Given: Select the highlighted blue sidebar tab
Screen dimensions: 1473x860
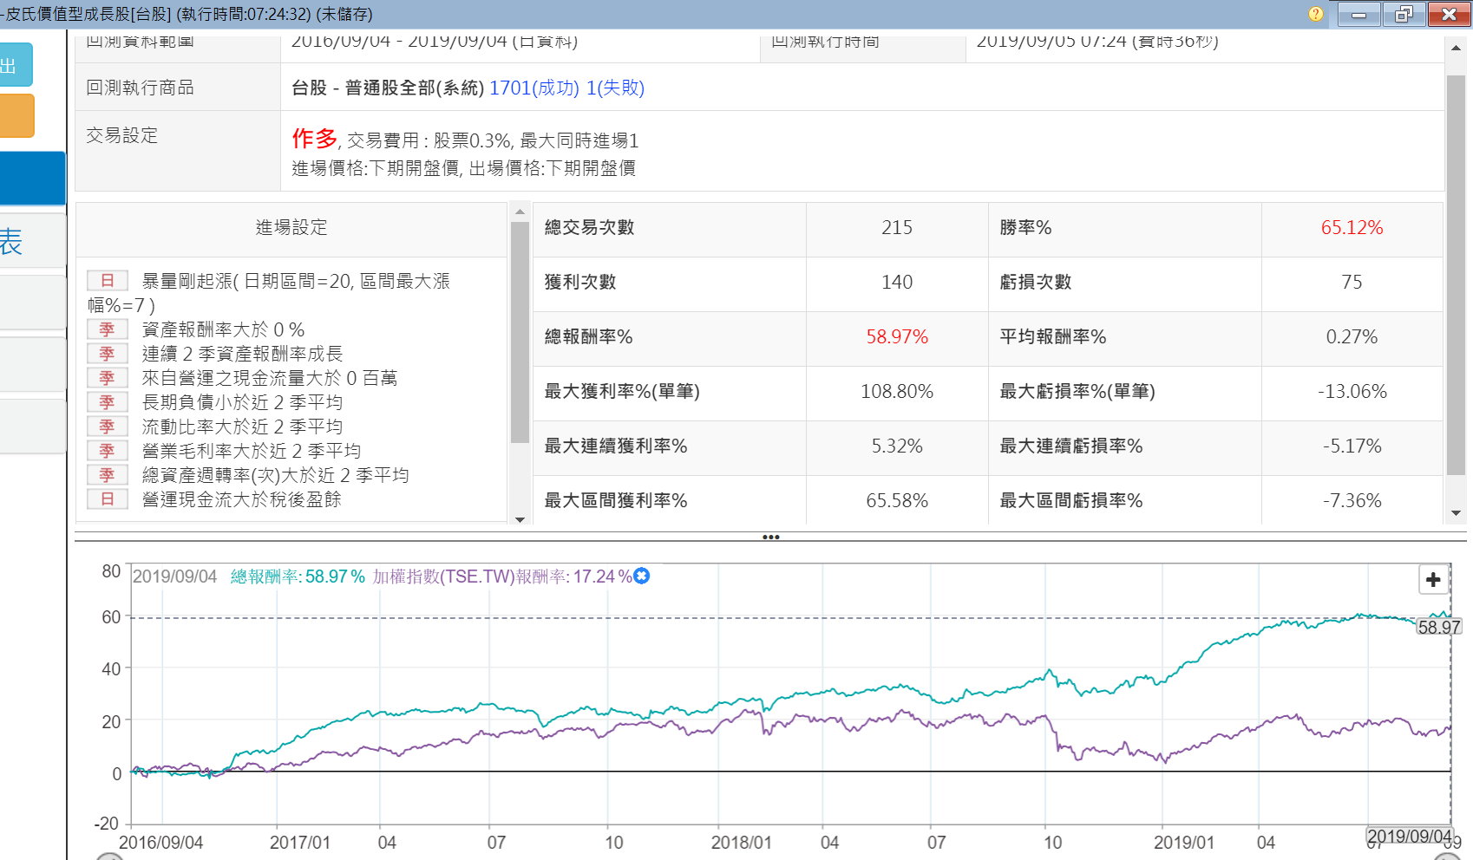Looking at the screenshot, I should [x=32, y=179].
